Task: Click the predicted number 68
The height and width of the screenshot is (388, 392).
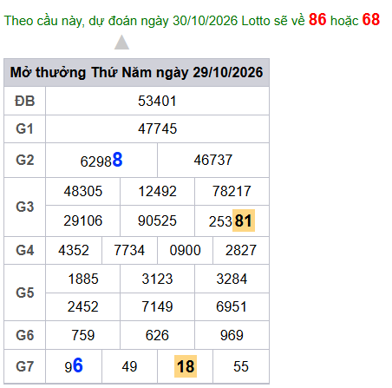Action: [371, 20]
